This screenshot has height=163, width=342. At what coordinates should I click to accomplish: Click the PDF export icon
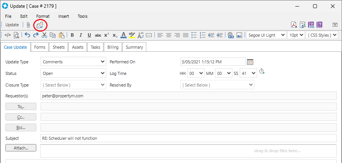pyautogui.click(x=294, y=25)
